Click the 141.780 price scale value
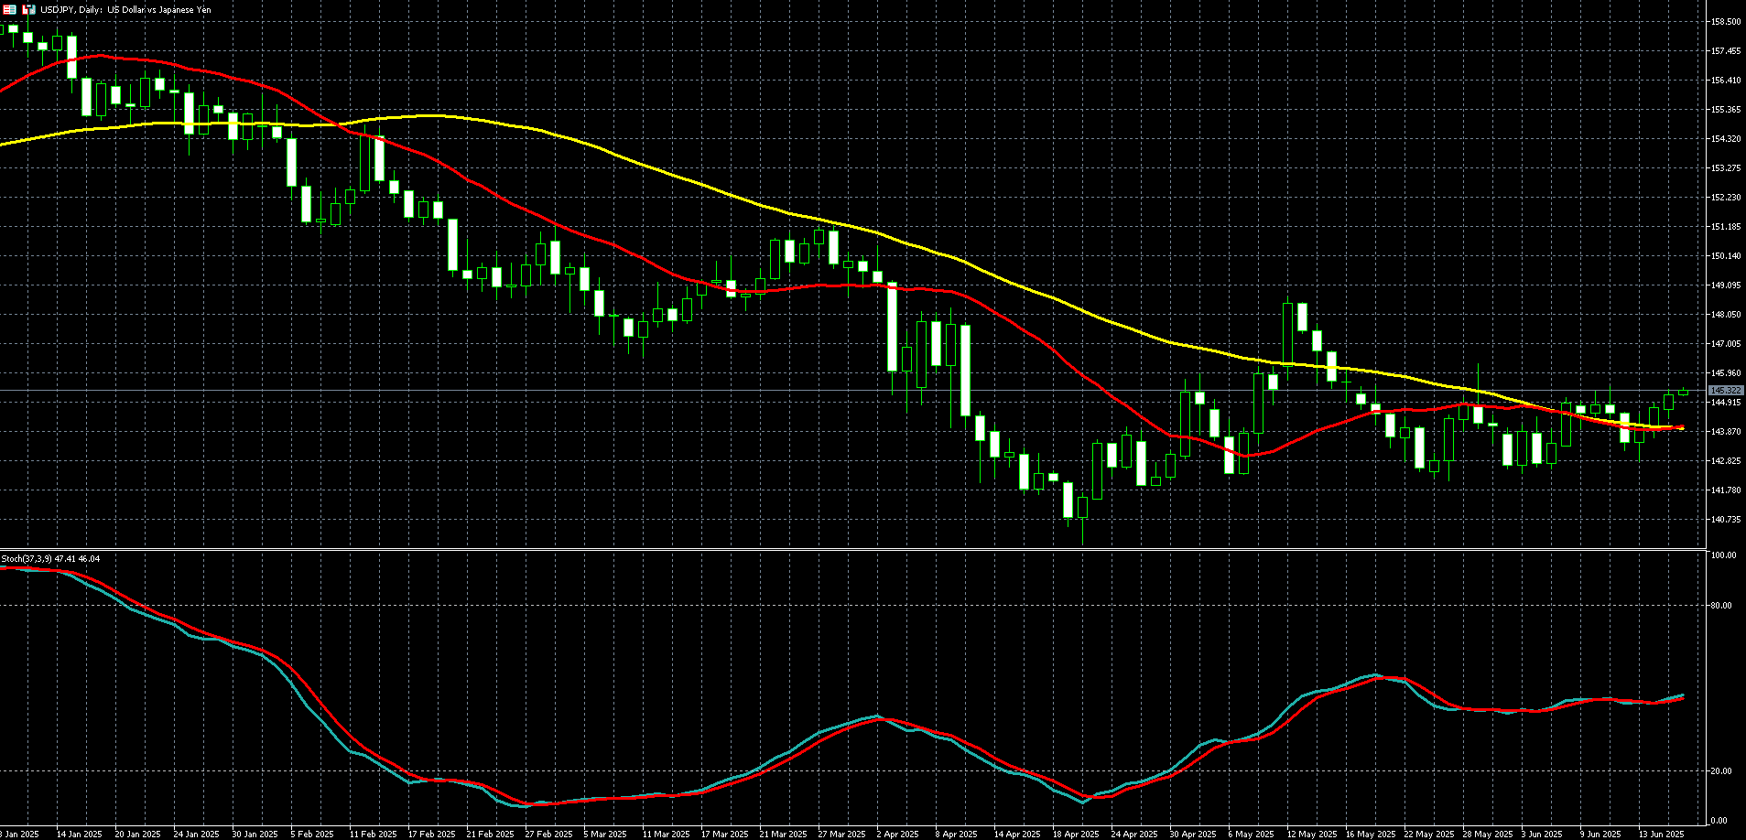The height and width of the screenshot is (840, 1746). coord(1726,490)
